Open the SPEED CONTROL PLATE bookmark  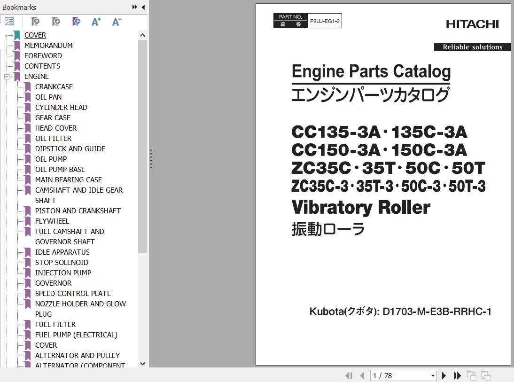pos(73,293)
